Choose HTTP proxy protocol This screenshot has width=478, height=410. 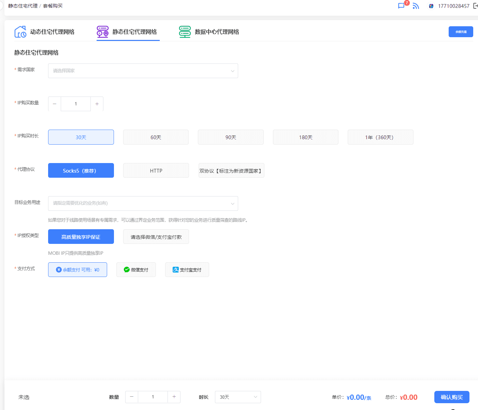[x=156, y=171]
